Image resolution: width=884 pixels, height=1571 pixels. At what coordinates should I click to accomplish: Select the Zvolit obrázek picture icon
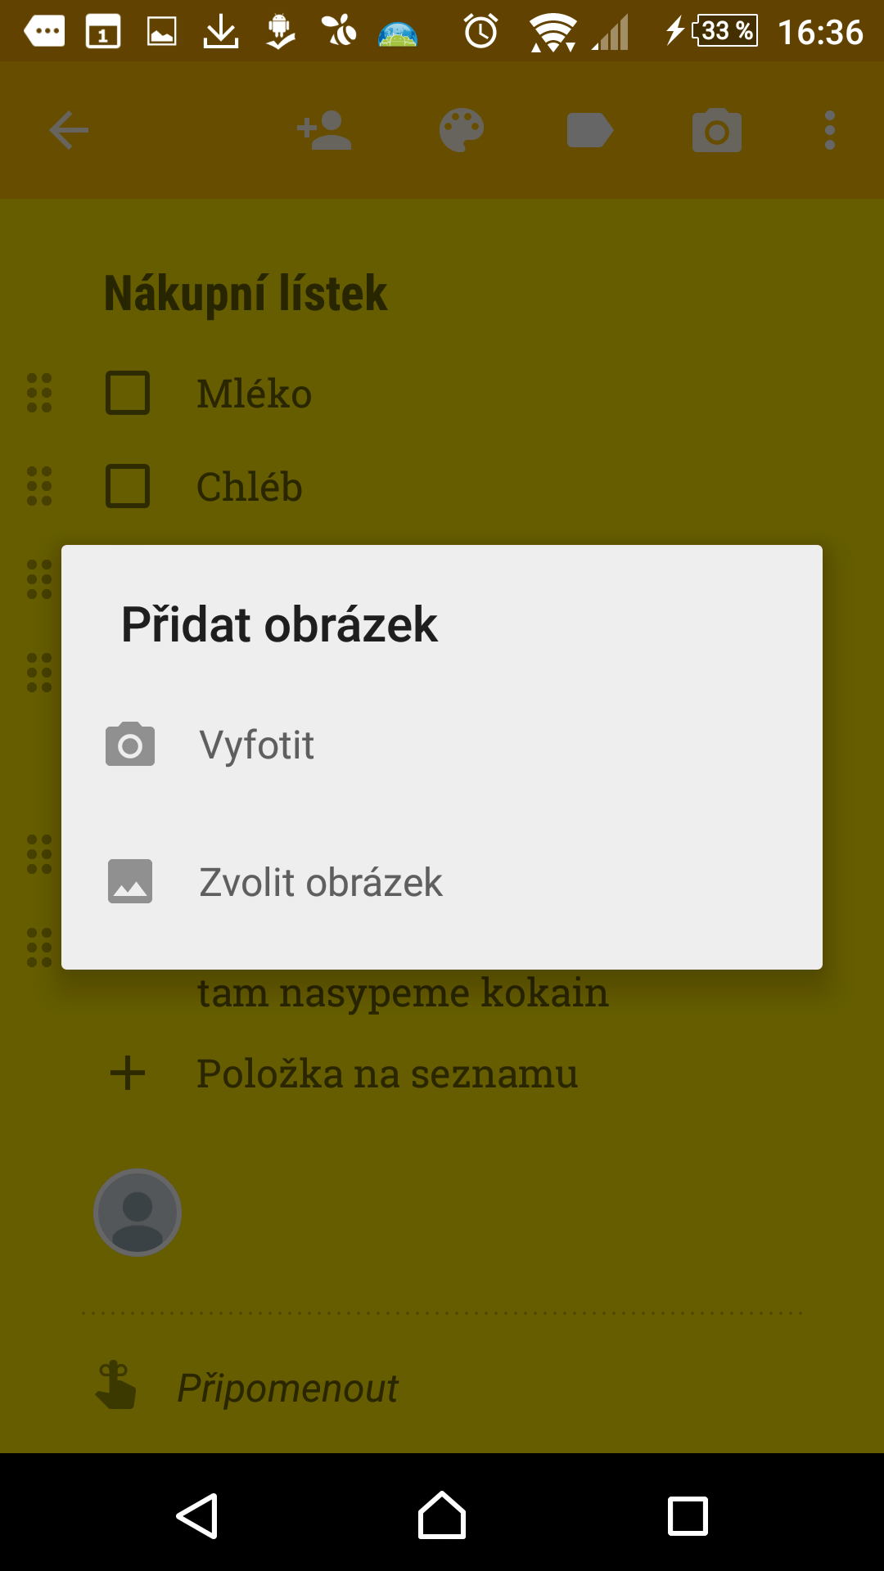pyautogui.click(x=130, y=881)
